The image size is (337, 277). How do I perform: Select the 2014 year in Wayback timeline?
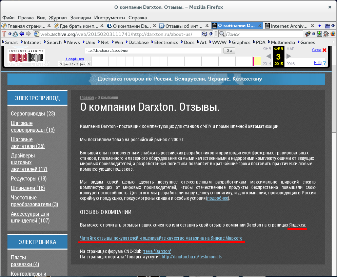tap(267, 64)
